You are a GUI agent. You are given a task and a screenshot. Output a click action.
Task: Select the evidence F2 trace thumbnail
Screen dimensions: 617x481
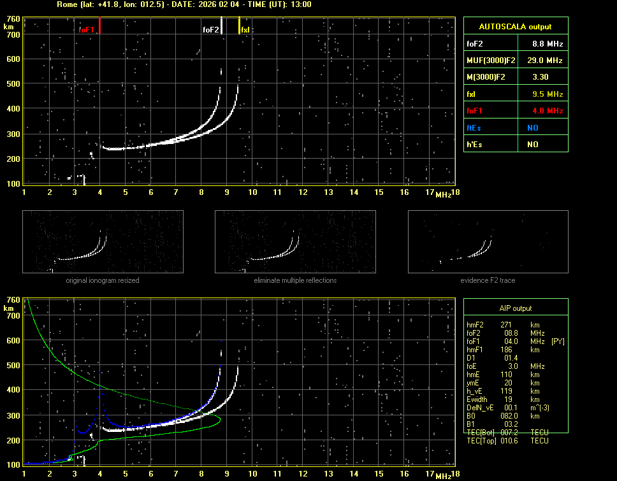[488, 241]
